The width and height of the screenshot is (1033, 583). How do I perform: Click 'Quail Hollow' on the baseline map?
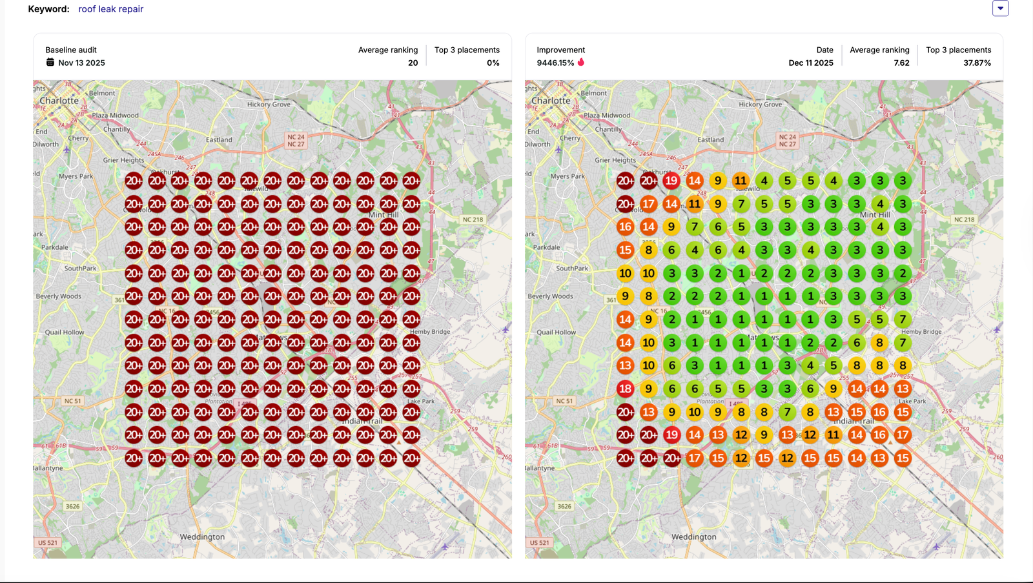point(65,332)
